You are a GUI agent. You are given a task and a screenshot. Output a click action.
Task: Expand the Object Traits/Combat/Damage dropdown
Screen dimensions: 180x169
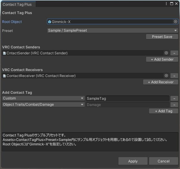point(43,105)
